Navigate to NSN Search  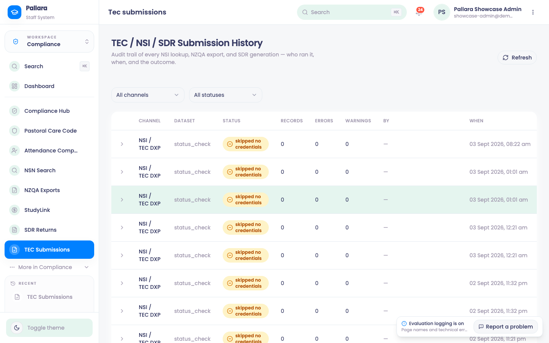[49, 170]
